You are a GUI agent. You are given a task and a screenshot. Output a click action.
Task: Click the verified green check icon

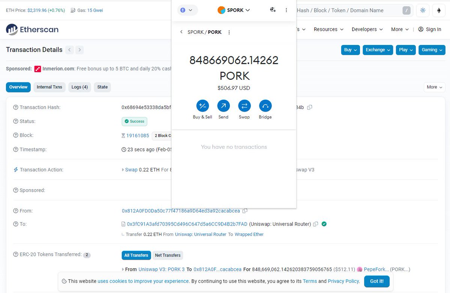pos(324,224)
